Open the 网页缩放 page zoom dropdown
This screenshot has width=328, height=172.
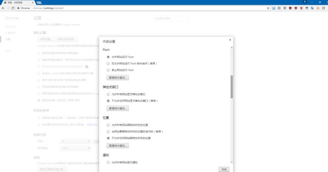click(75, 148)
